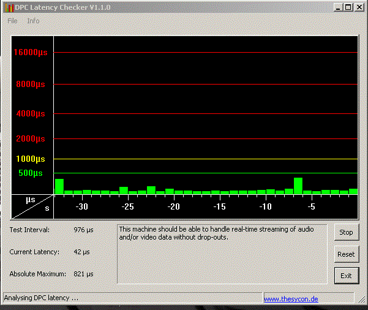Click the 8000µs axis label
Viewport: 368px width, 310px height.
click(31, 84)
